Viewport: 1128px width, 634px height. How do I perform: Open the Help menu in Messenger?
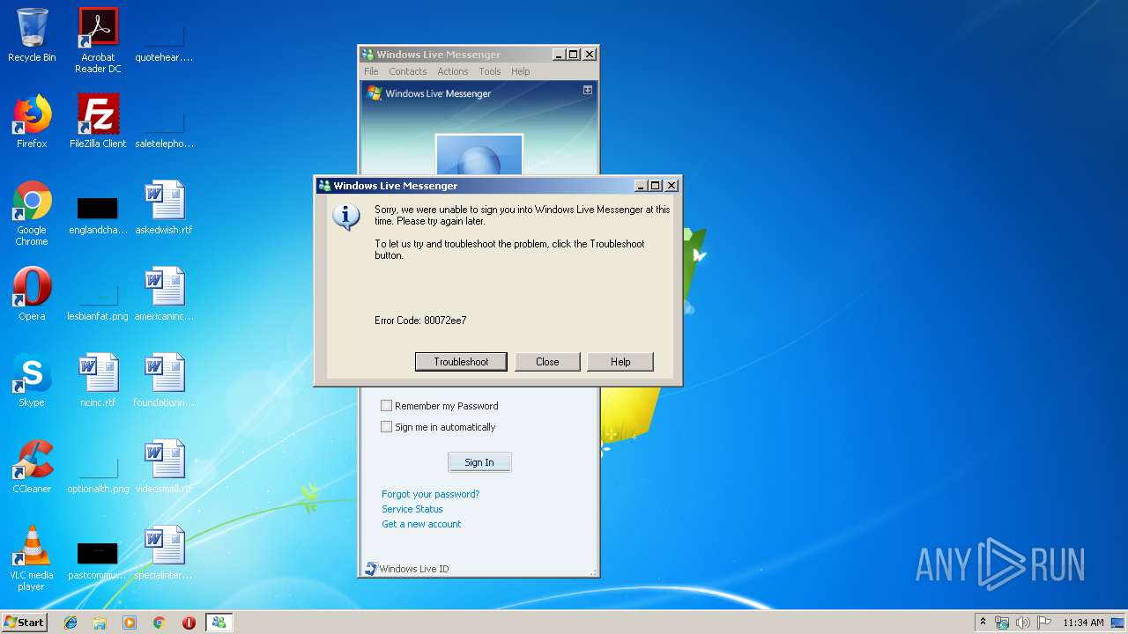520,71
